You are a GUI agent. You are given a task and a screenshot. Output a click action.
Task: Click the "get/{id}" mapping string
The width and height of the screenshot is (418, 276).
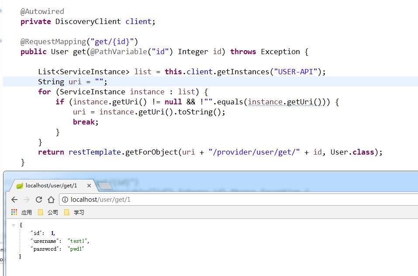tap(112, 42)
